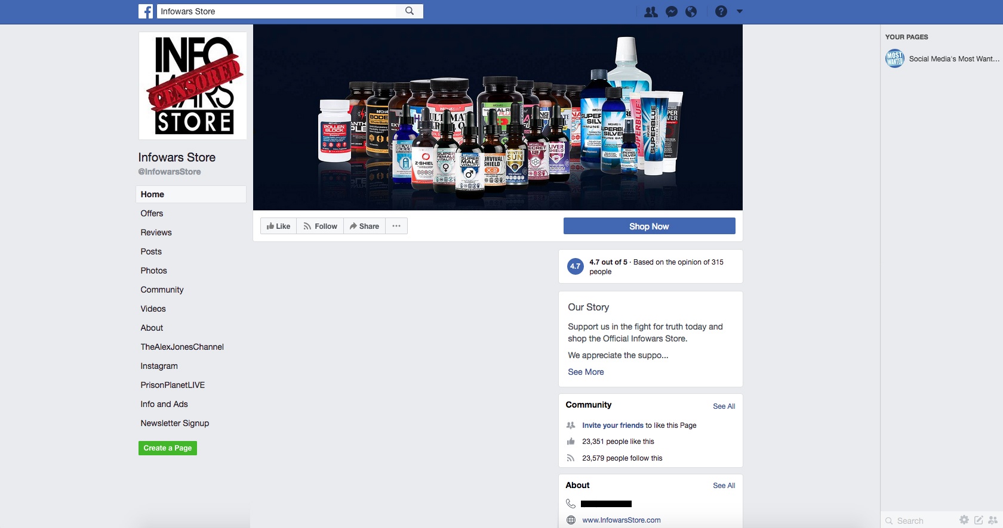Click in the Infowars Store search field

pos(276,11)
